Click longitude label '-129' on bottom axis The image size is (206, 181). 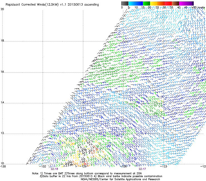[83, 167]
